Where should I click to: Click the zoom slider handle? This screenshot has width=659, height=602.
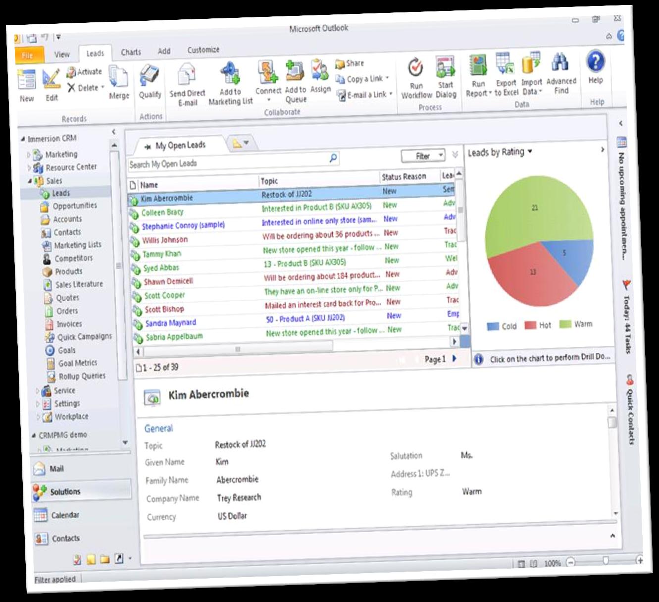tap(605, 560)
